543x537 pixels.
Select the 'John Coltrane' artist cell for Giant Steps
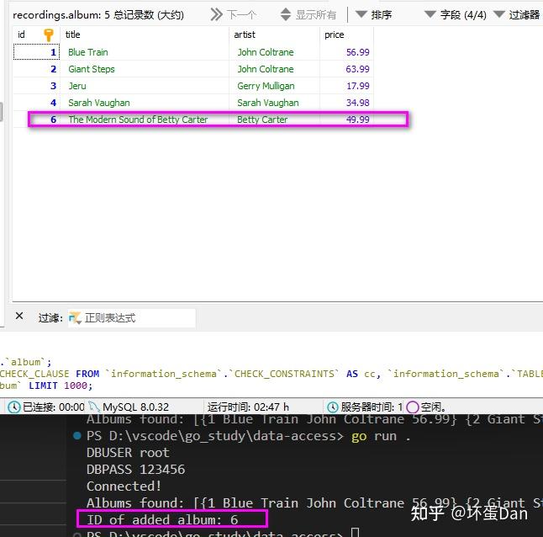tap(274, 69)
